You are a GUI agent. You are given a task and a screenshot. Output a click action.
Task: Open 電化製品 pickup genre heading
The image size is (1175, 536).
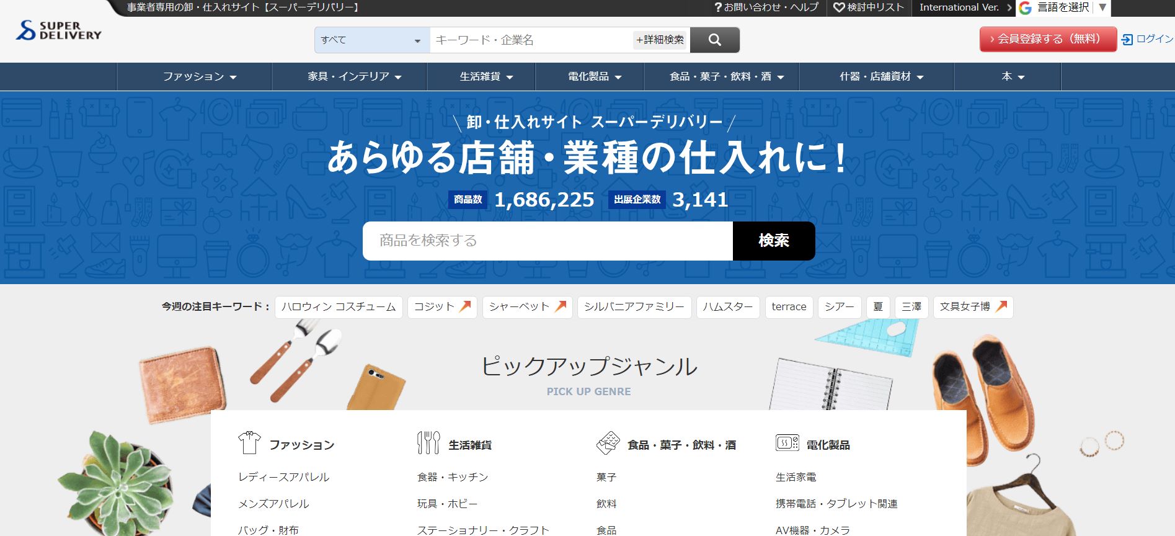pos(828,445)
